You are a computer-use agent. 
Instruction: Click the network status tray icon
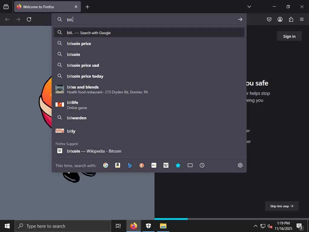tap(263, 226)
